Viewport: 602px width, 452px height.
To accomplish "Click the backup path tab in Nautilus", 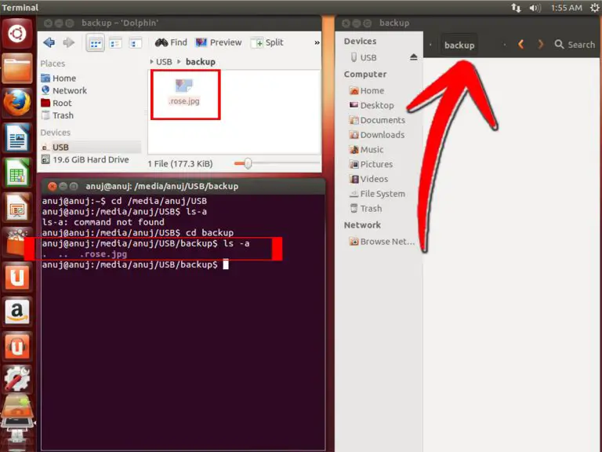I will point(459,45).
